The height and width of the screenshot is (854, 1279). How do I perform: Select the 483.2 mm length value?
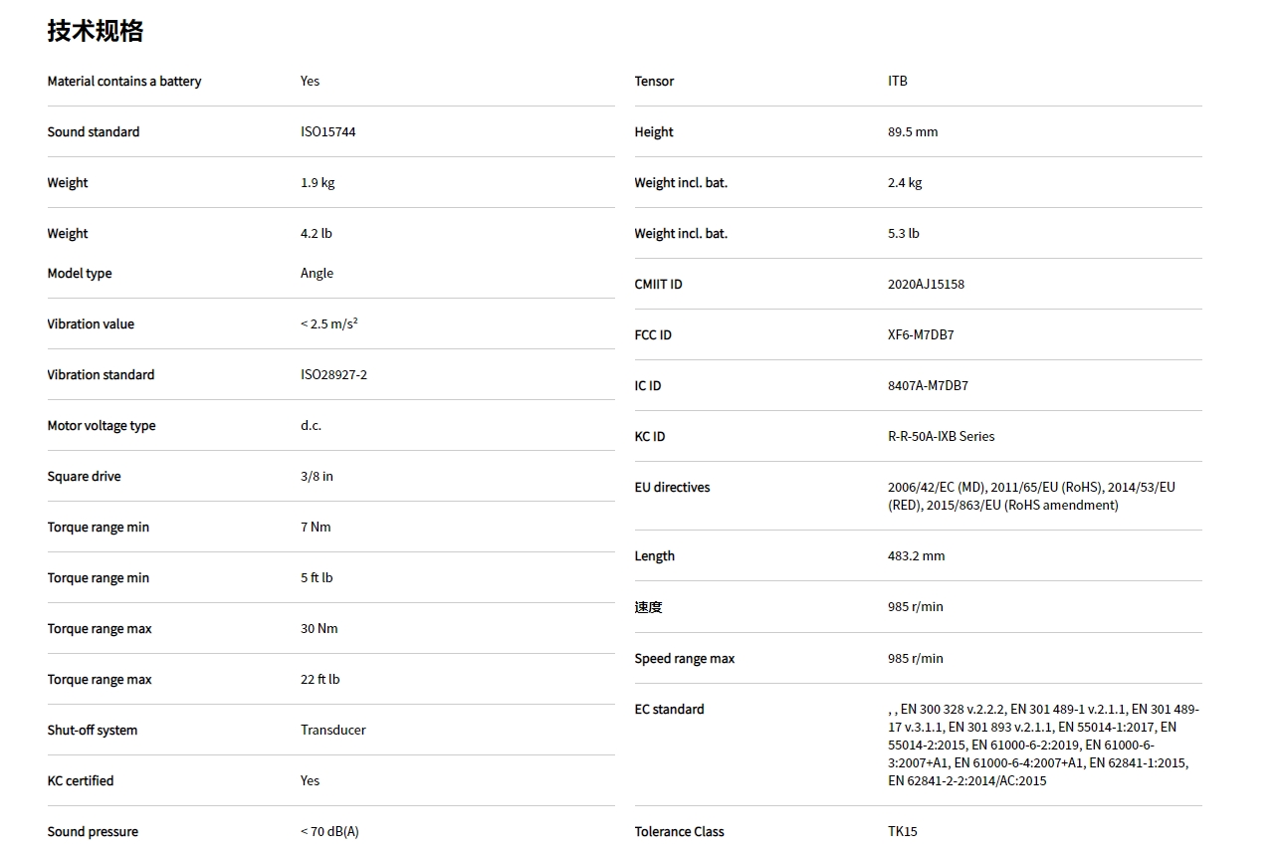916,555
